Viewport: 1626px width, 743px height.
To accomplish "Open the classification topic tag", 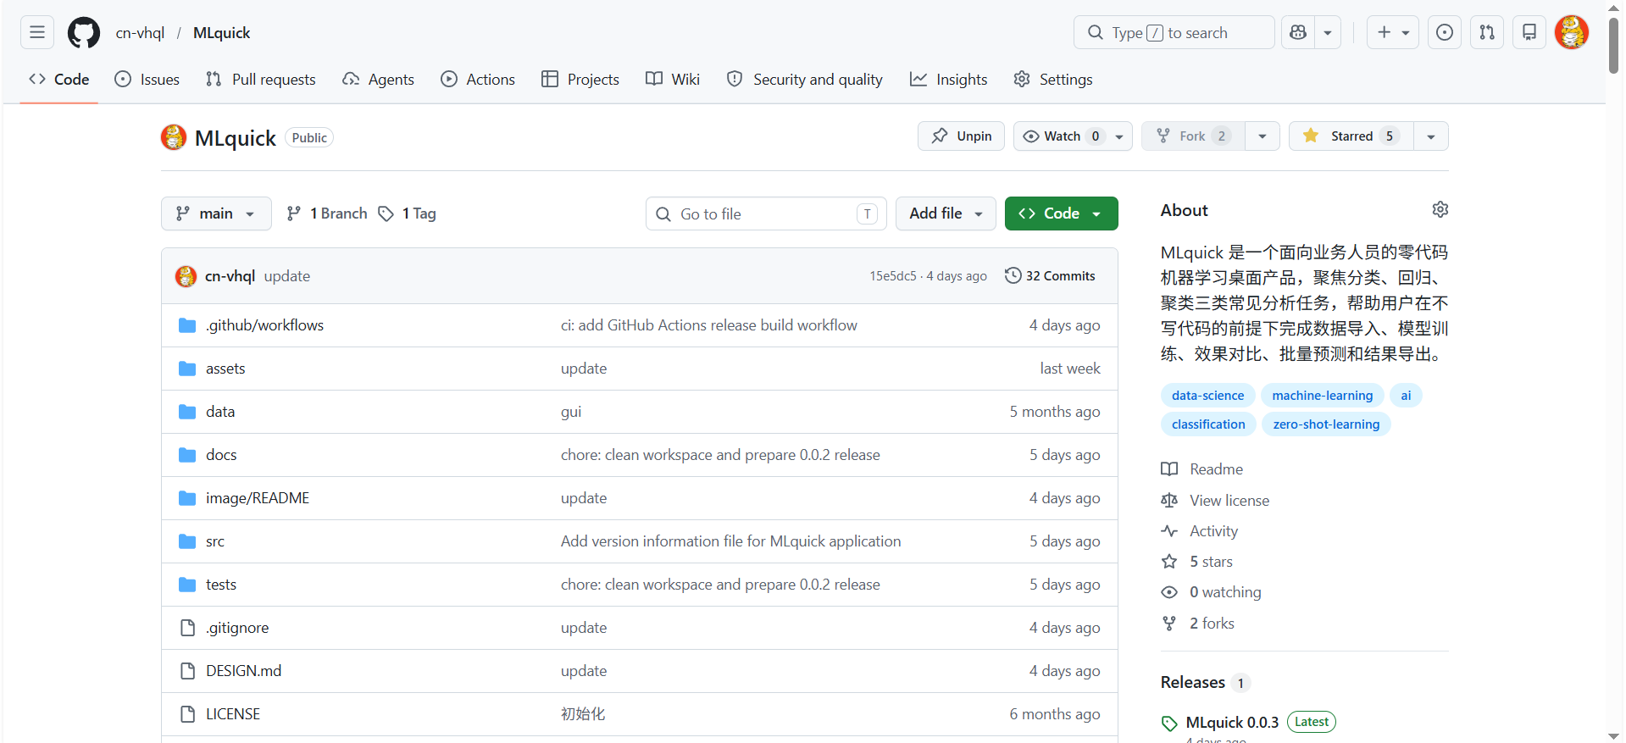I will click(x=1208, y=424).
